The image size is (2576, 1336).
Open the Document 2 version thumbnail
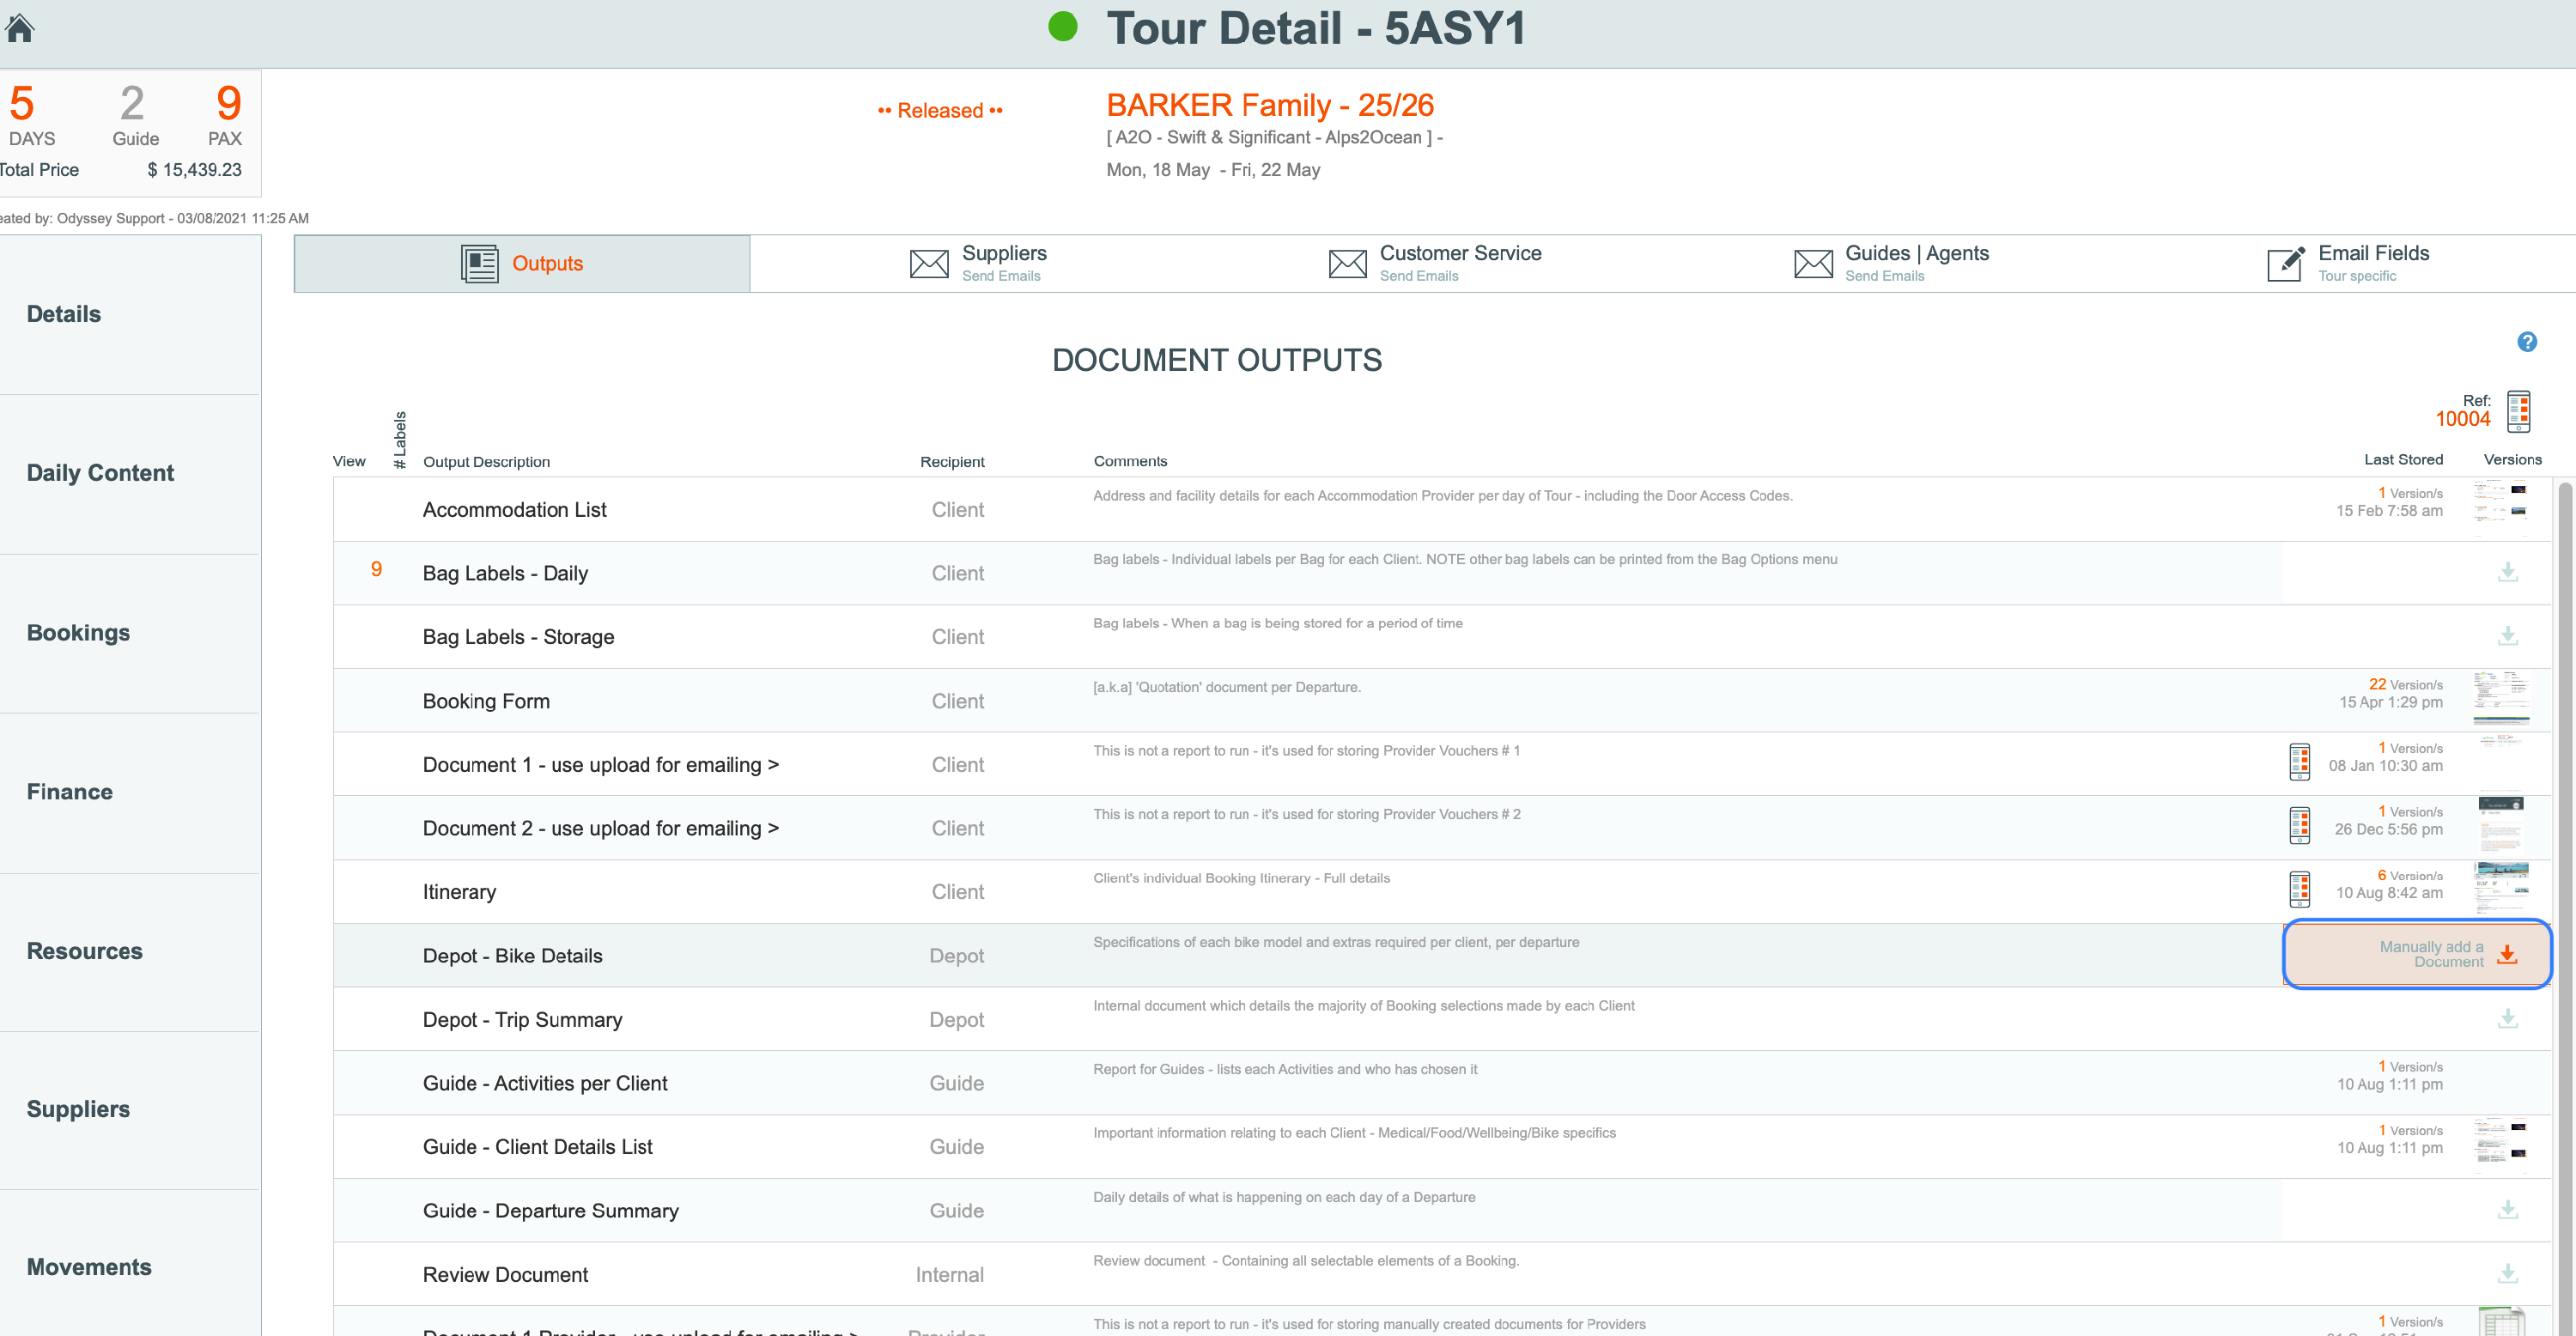click(2502, 826)
